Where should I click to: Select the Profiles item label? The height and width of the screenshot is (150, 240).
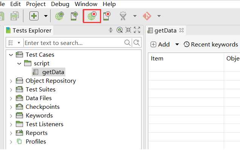(36, 142)
